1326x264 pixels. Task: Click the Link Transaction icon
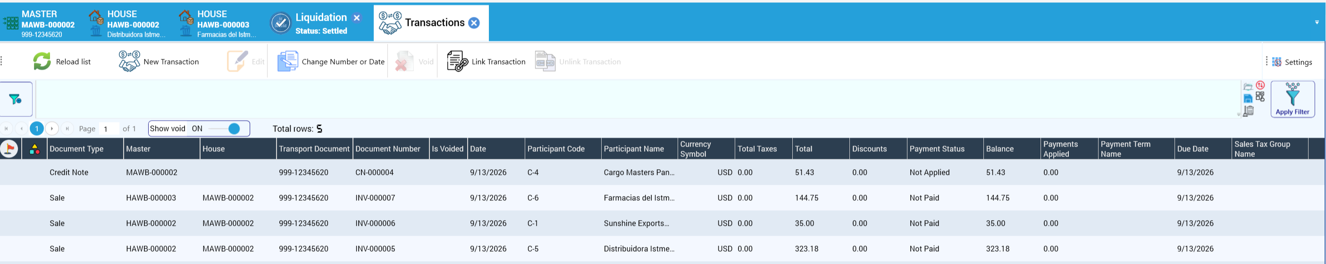pyautogui.click(x=457, y=61)
